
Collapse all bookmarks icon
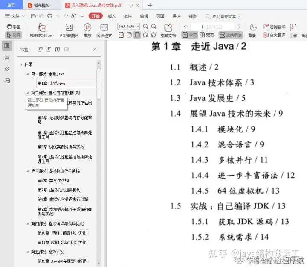tap(49, 49)
